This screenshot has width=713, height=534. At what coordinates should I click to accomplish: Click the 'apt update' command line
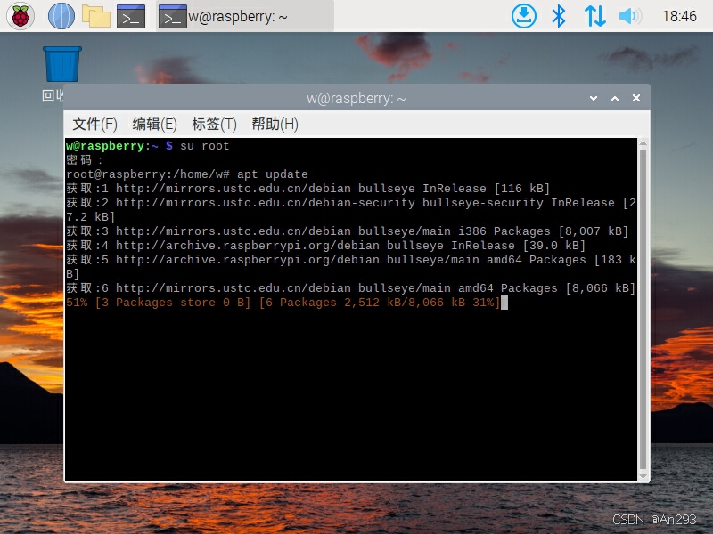tap(187, 174)
